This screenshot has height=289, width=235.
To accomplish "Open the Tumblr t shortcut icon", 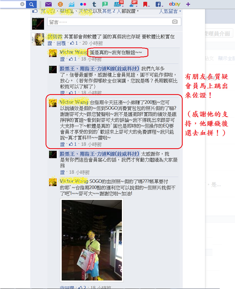I will click(94, 4).
